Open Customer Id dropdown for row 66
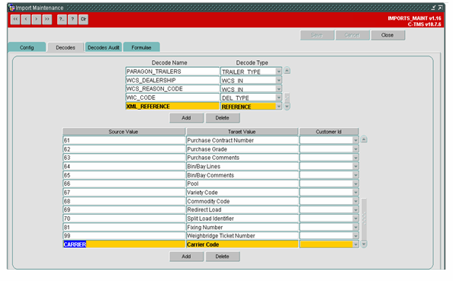The width and height of the screenshot is (453, 281). click(x=355, y=184)
